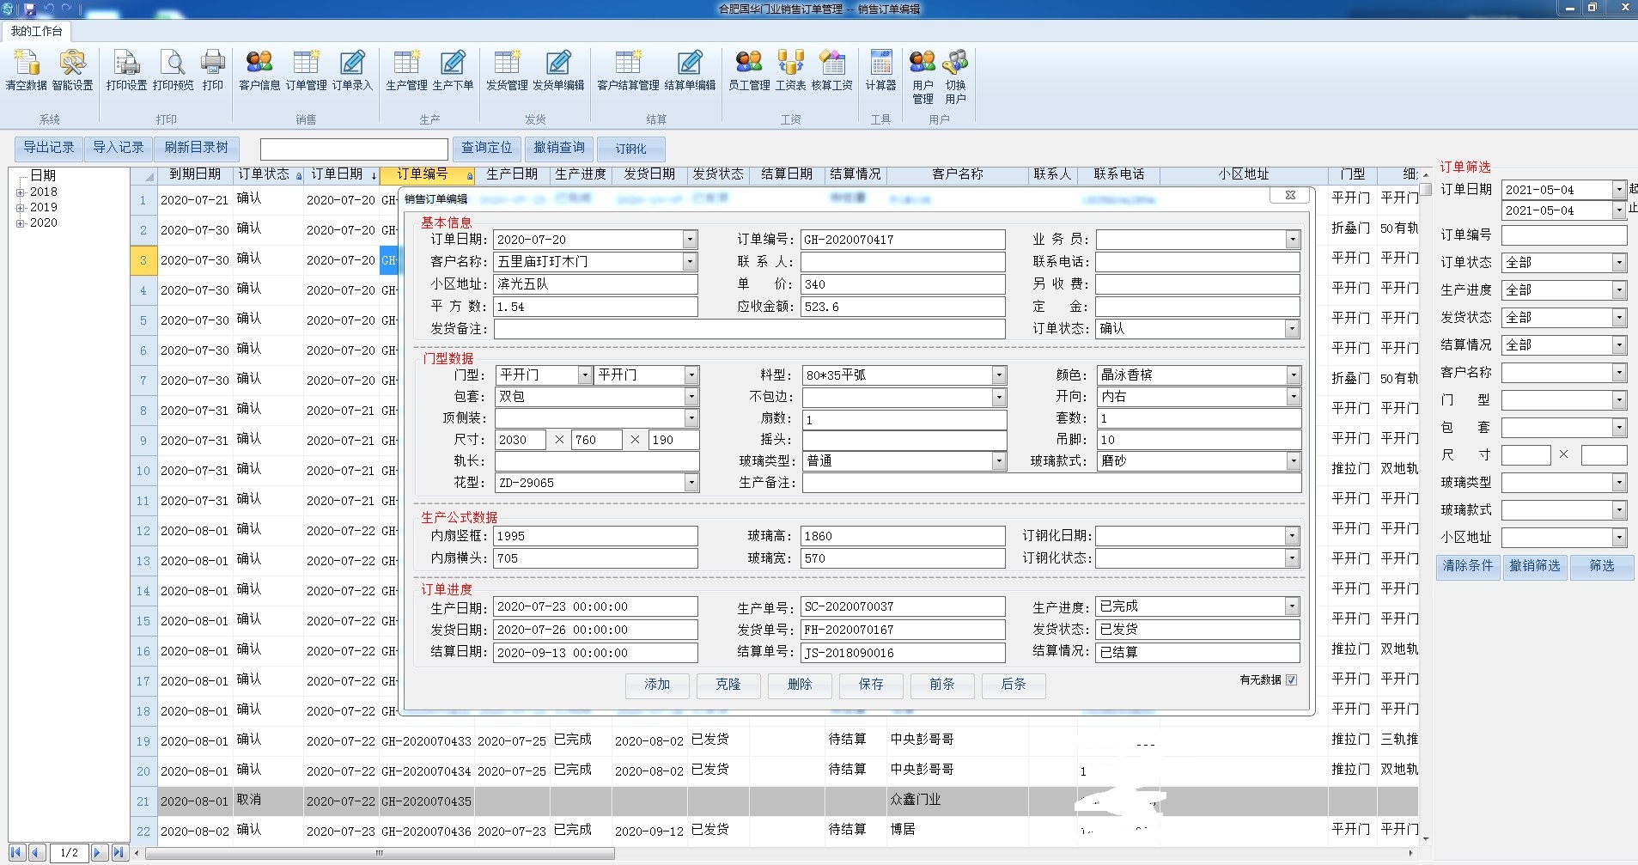Click the 清除条件 button

click(1468, 566)
